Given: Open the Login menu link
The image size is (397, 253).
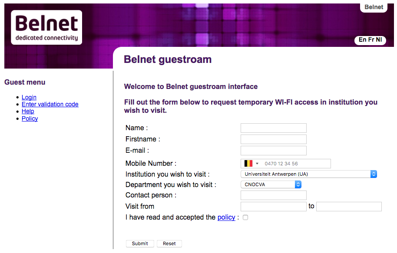Looking at the screenshot, I should pyautogui.click(x=29, y=97).
